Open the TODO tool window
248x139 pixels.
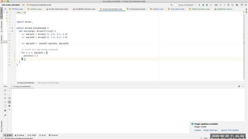[x=32, y=135]
